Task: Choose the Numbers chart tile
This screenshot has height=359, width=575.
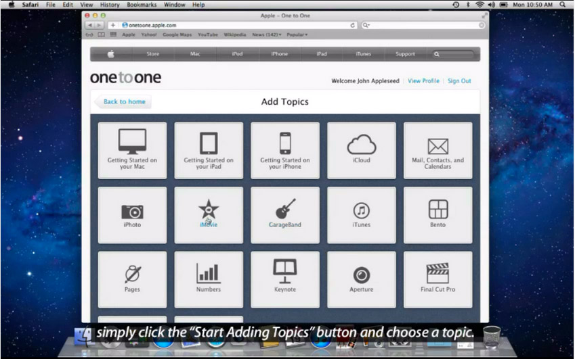Action: click(x=209, y=280)
